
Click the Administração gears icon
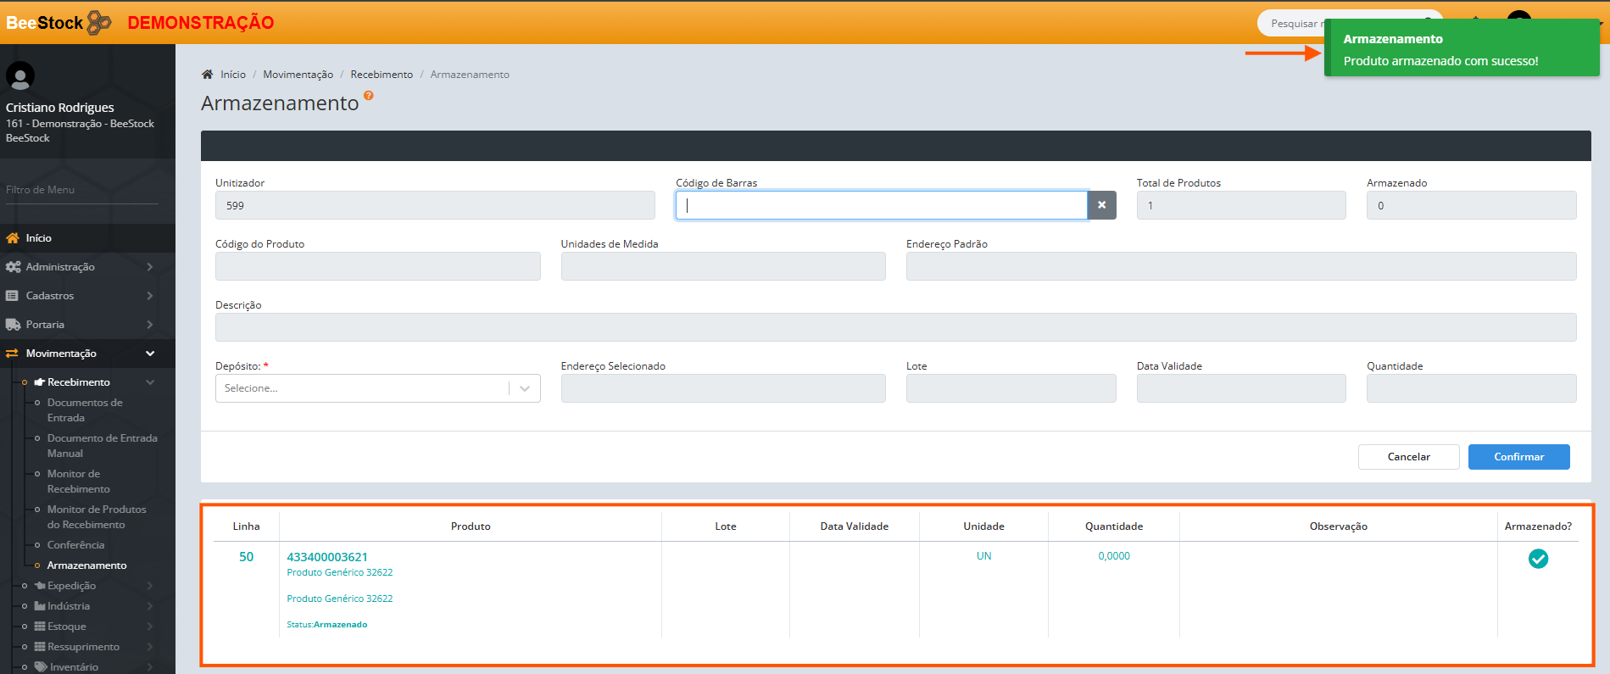[x=13, y=267]
